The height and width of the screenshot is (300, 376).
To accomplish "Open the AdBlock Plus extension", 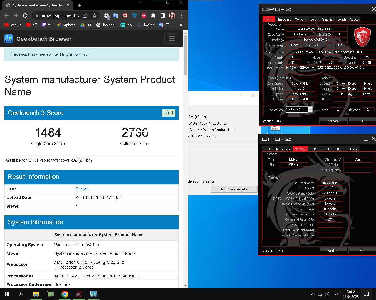I will [144, 16].
